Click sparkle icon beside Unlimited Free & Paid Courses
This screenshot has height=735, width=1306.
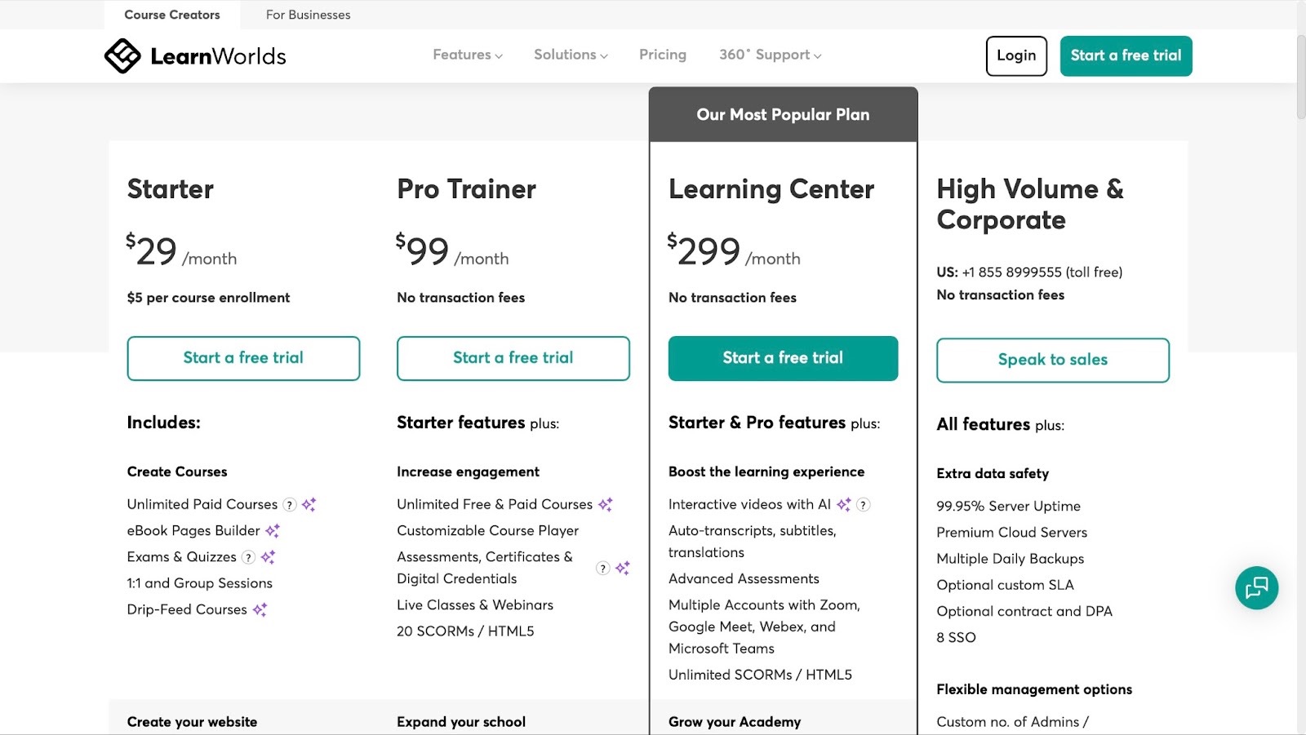point(605,505)
